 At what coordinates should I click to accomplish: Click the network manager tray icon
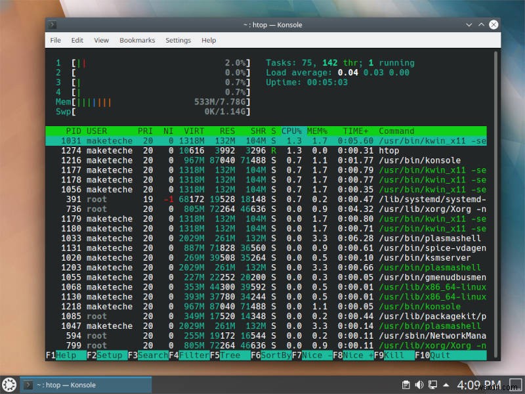(433, 385)
